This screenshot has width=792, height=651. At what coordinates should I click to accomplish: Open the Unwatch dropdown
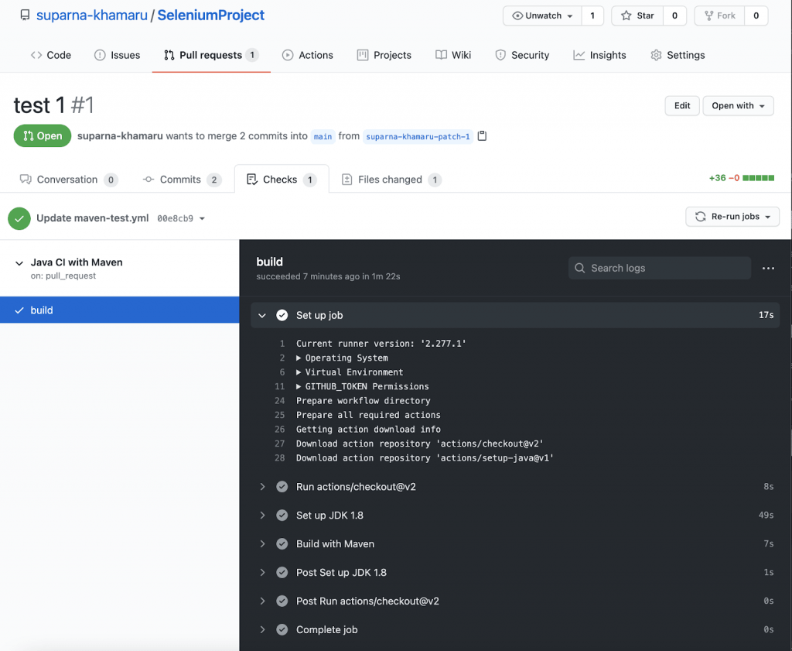[543, 15]
